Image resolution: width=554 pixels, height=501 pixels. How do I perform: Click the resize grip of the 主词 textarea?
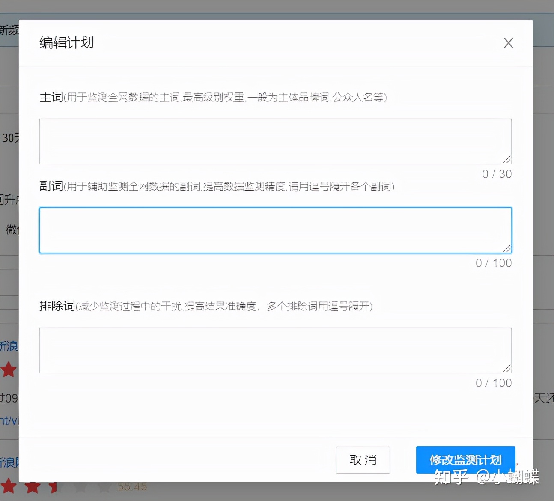click(508, 160)
